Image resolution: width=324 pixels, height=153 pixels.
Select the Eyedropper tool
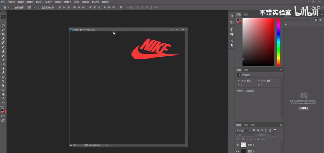click(x=3, y=39)
